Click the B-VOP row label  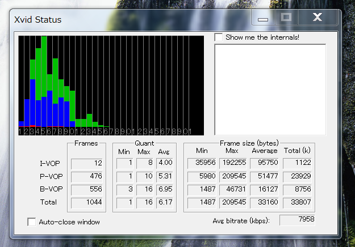51,189
